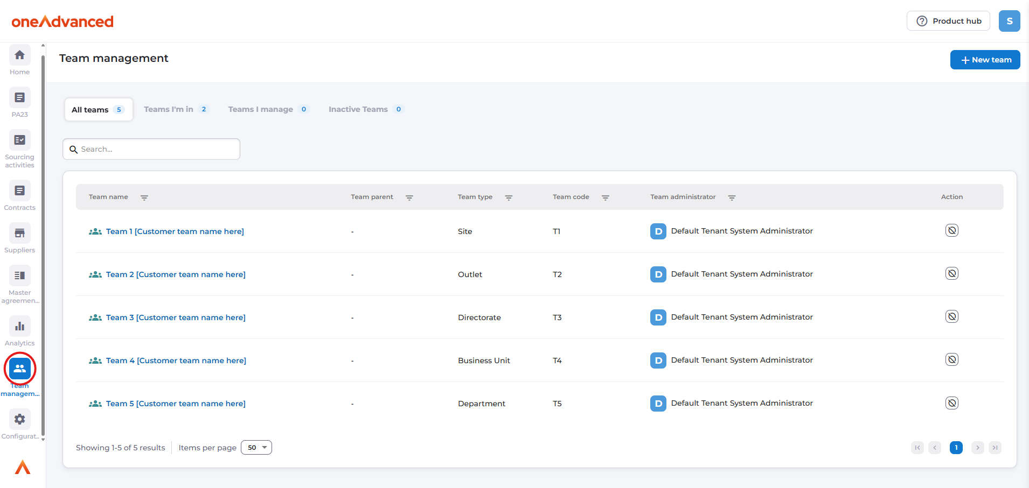Click the sidebar scroll down arrow

tap(43, 440)
